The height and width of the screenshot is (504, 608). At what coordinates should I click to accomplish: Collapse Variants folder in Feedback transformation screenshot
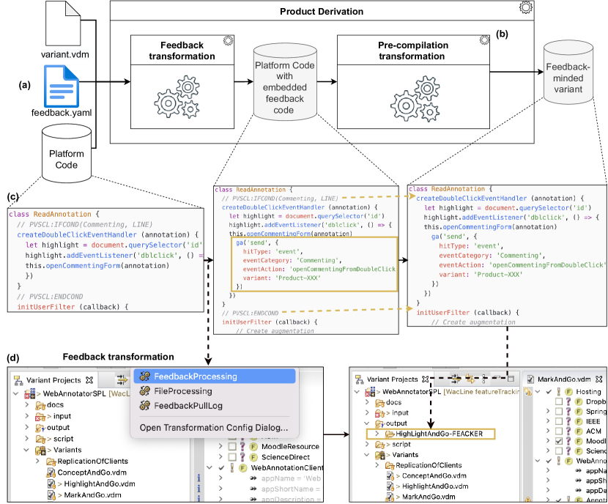tap(26, 450)
